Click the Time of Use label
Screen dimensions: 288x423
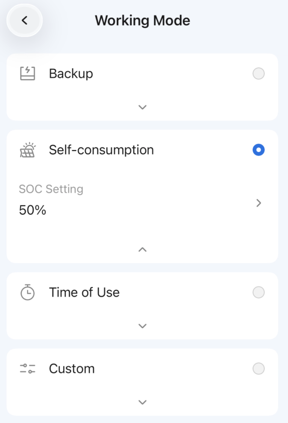tap(84, 292)
